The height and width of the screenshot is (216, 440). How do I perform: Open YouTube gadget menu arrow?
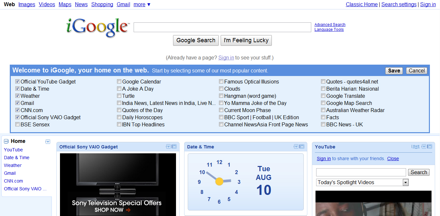[424, 146]
